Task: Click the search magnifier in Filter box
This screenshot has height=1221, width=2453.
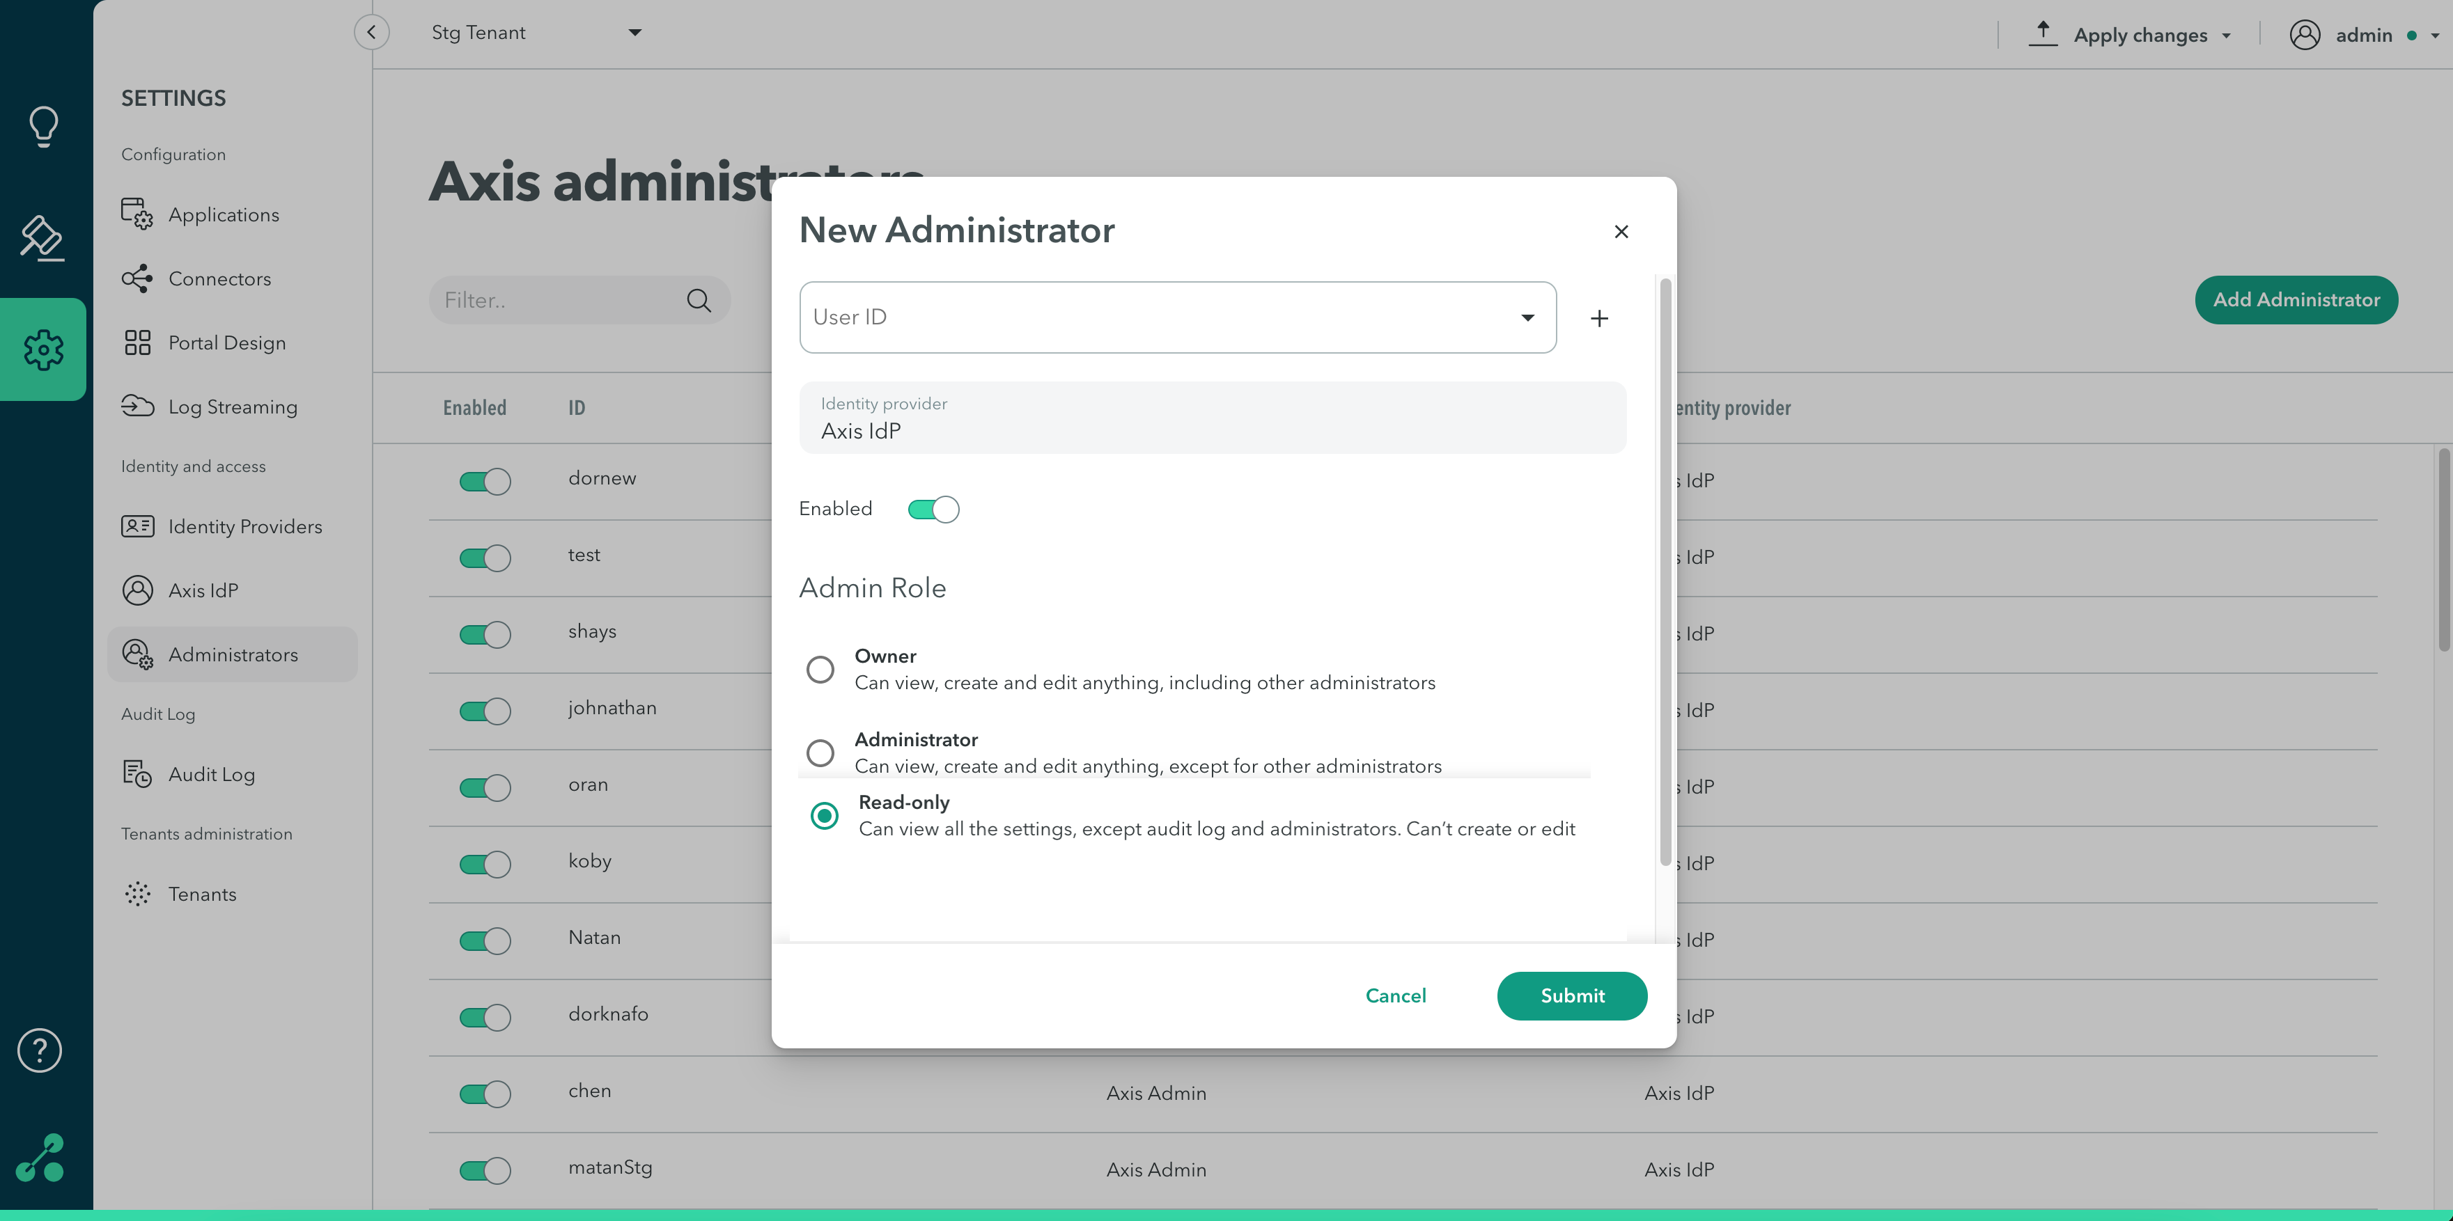Action: tap(699, 301)
